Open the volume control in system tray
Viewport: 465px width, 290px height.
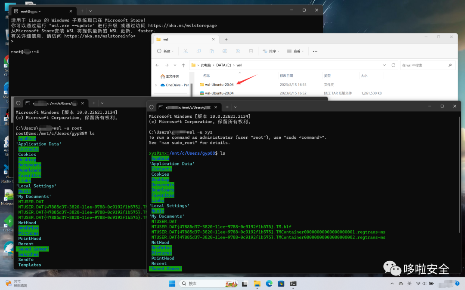coord(425,284)
